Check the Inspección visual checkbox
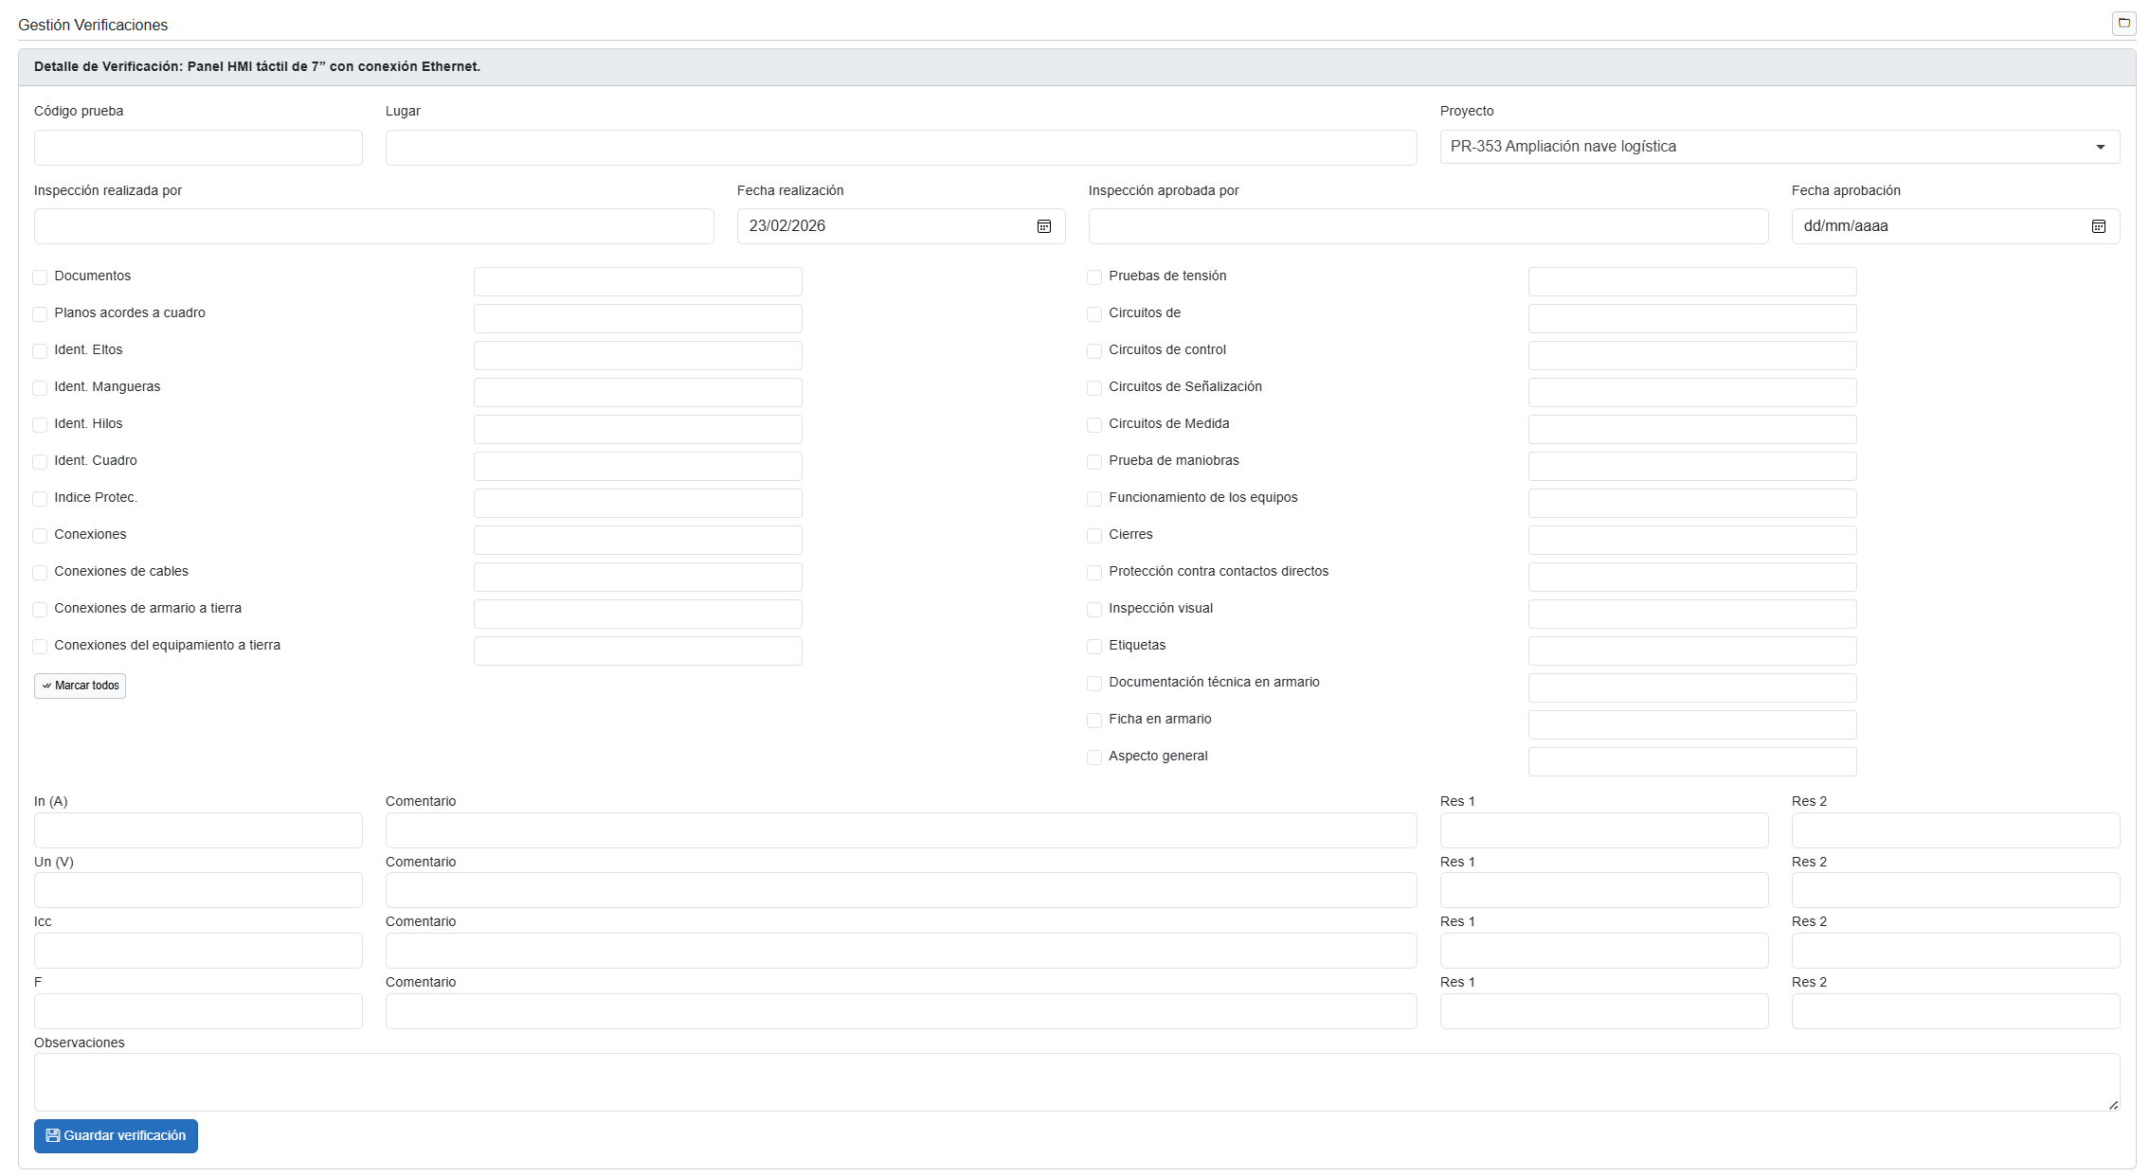 click(1094, 610)
